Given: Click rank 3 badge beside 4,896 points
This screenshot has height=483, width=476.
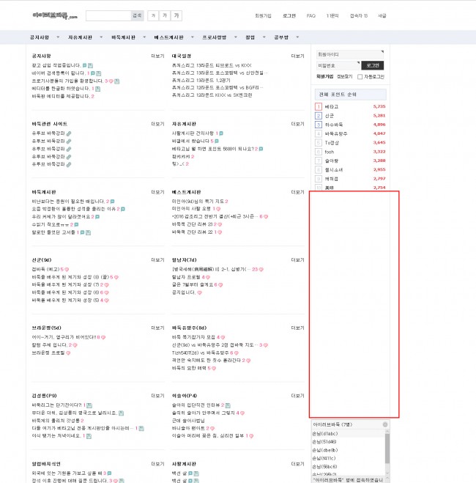Looking at the screenshot, I should point(319,125).
